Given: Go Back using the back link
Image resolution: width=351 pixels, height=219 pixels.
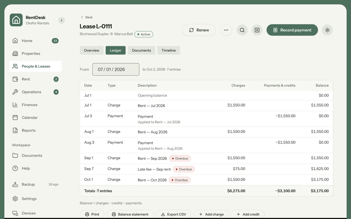Looking at the screenshot, I should coord(87,17).
